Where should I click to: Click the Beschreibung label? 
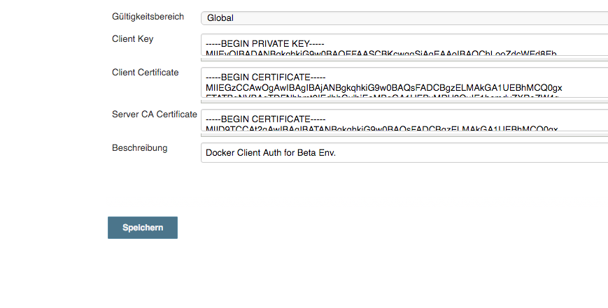point(139,148)
